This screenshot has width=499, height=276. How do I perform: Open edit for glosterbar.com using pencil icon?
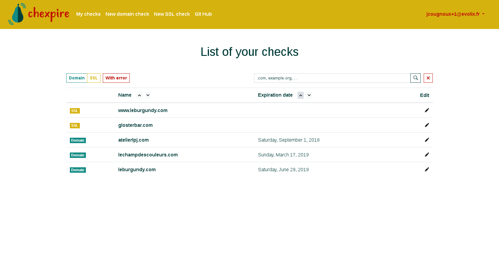(x=427, y=125)
